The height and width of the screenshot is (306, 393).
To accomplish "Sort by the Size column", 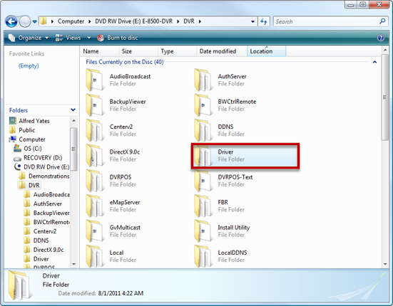I will tap(138, 51).
